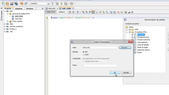Click the Build Project hammer icon

[x=53, y=4]
